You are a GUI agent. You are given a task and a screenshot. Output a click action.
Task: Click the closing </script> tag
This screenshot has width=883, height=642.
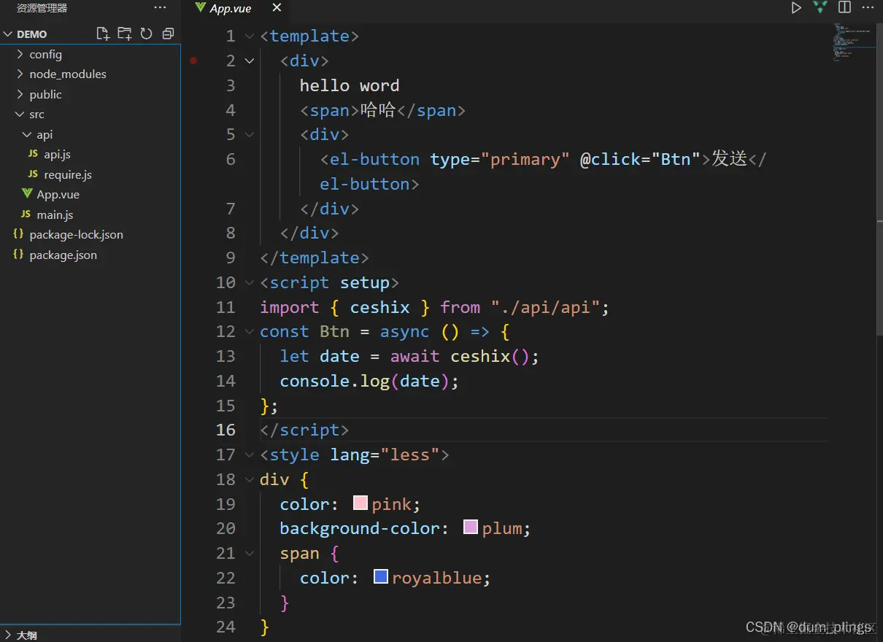(x=305, y=430)
